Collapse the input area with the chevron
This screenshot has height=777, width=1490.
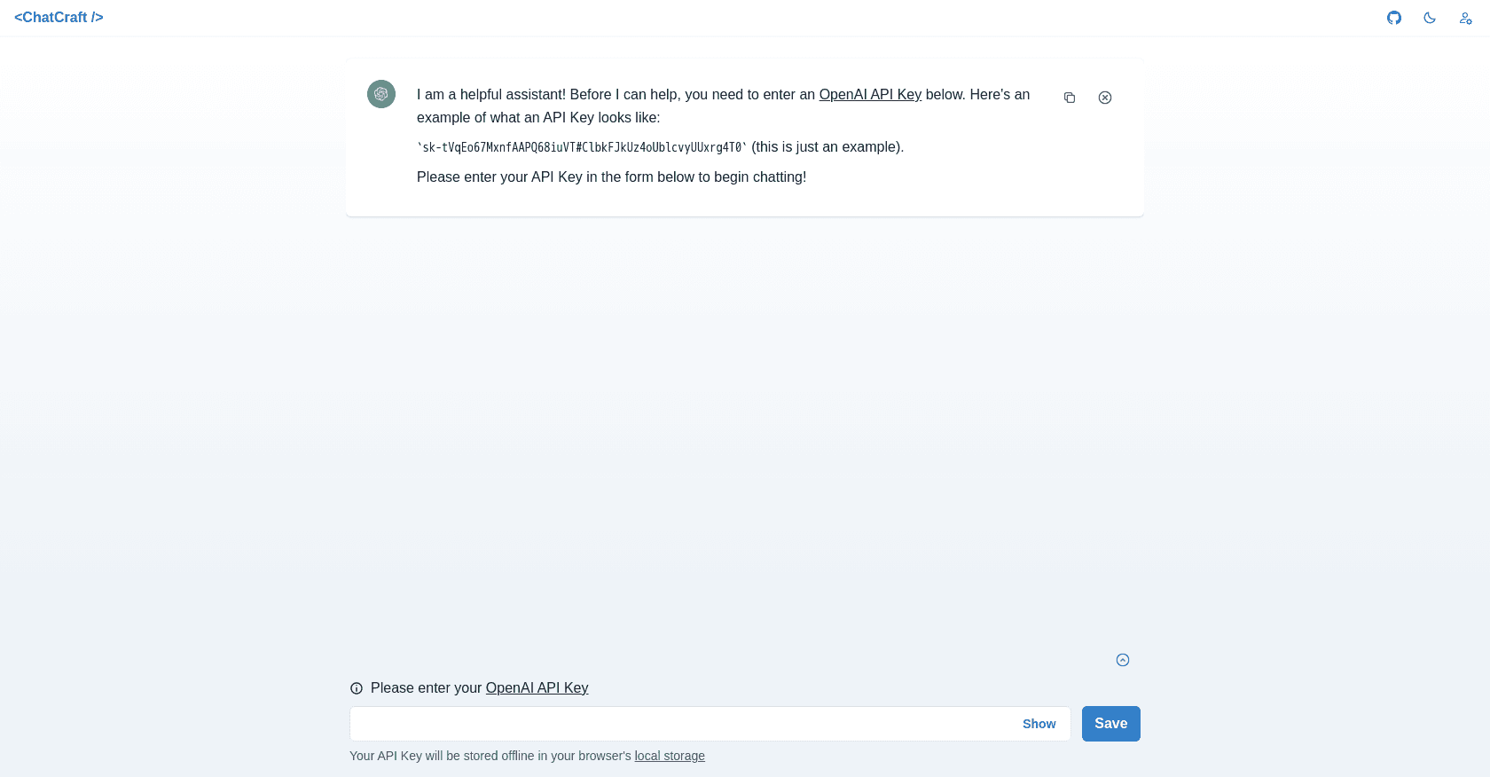tap(1123, 660)
